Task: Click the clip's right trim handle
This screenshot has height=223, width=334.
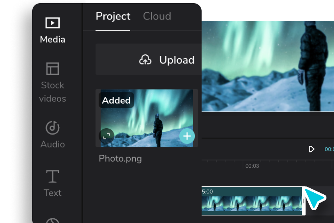Action: coord(304,201)
